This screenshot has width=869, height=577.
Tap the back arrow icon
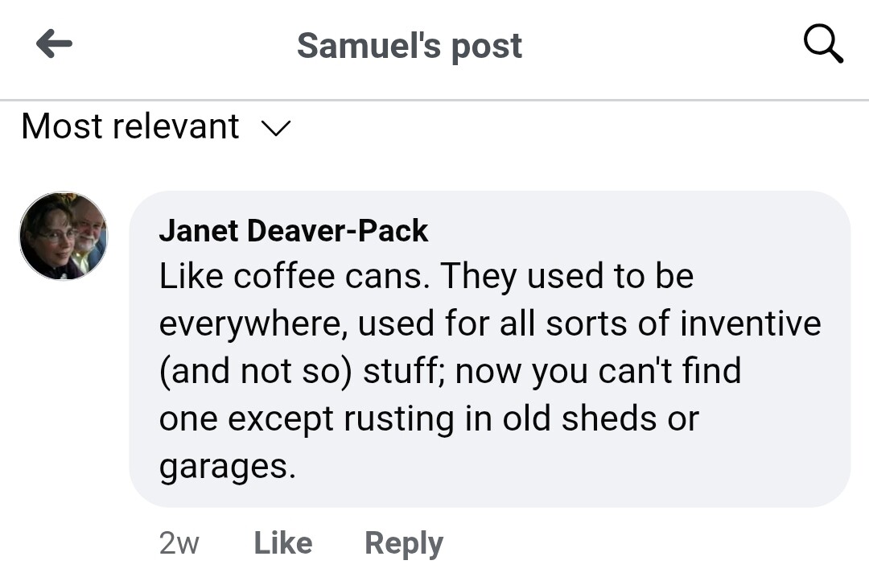54,44
